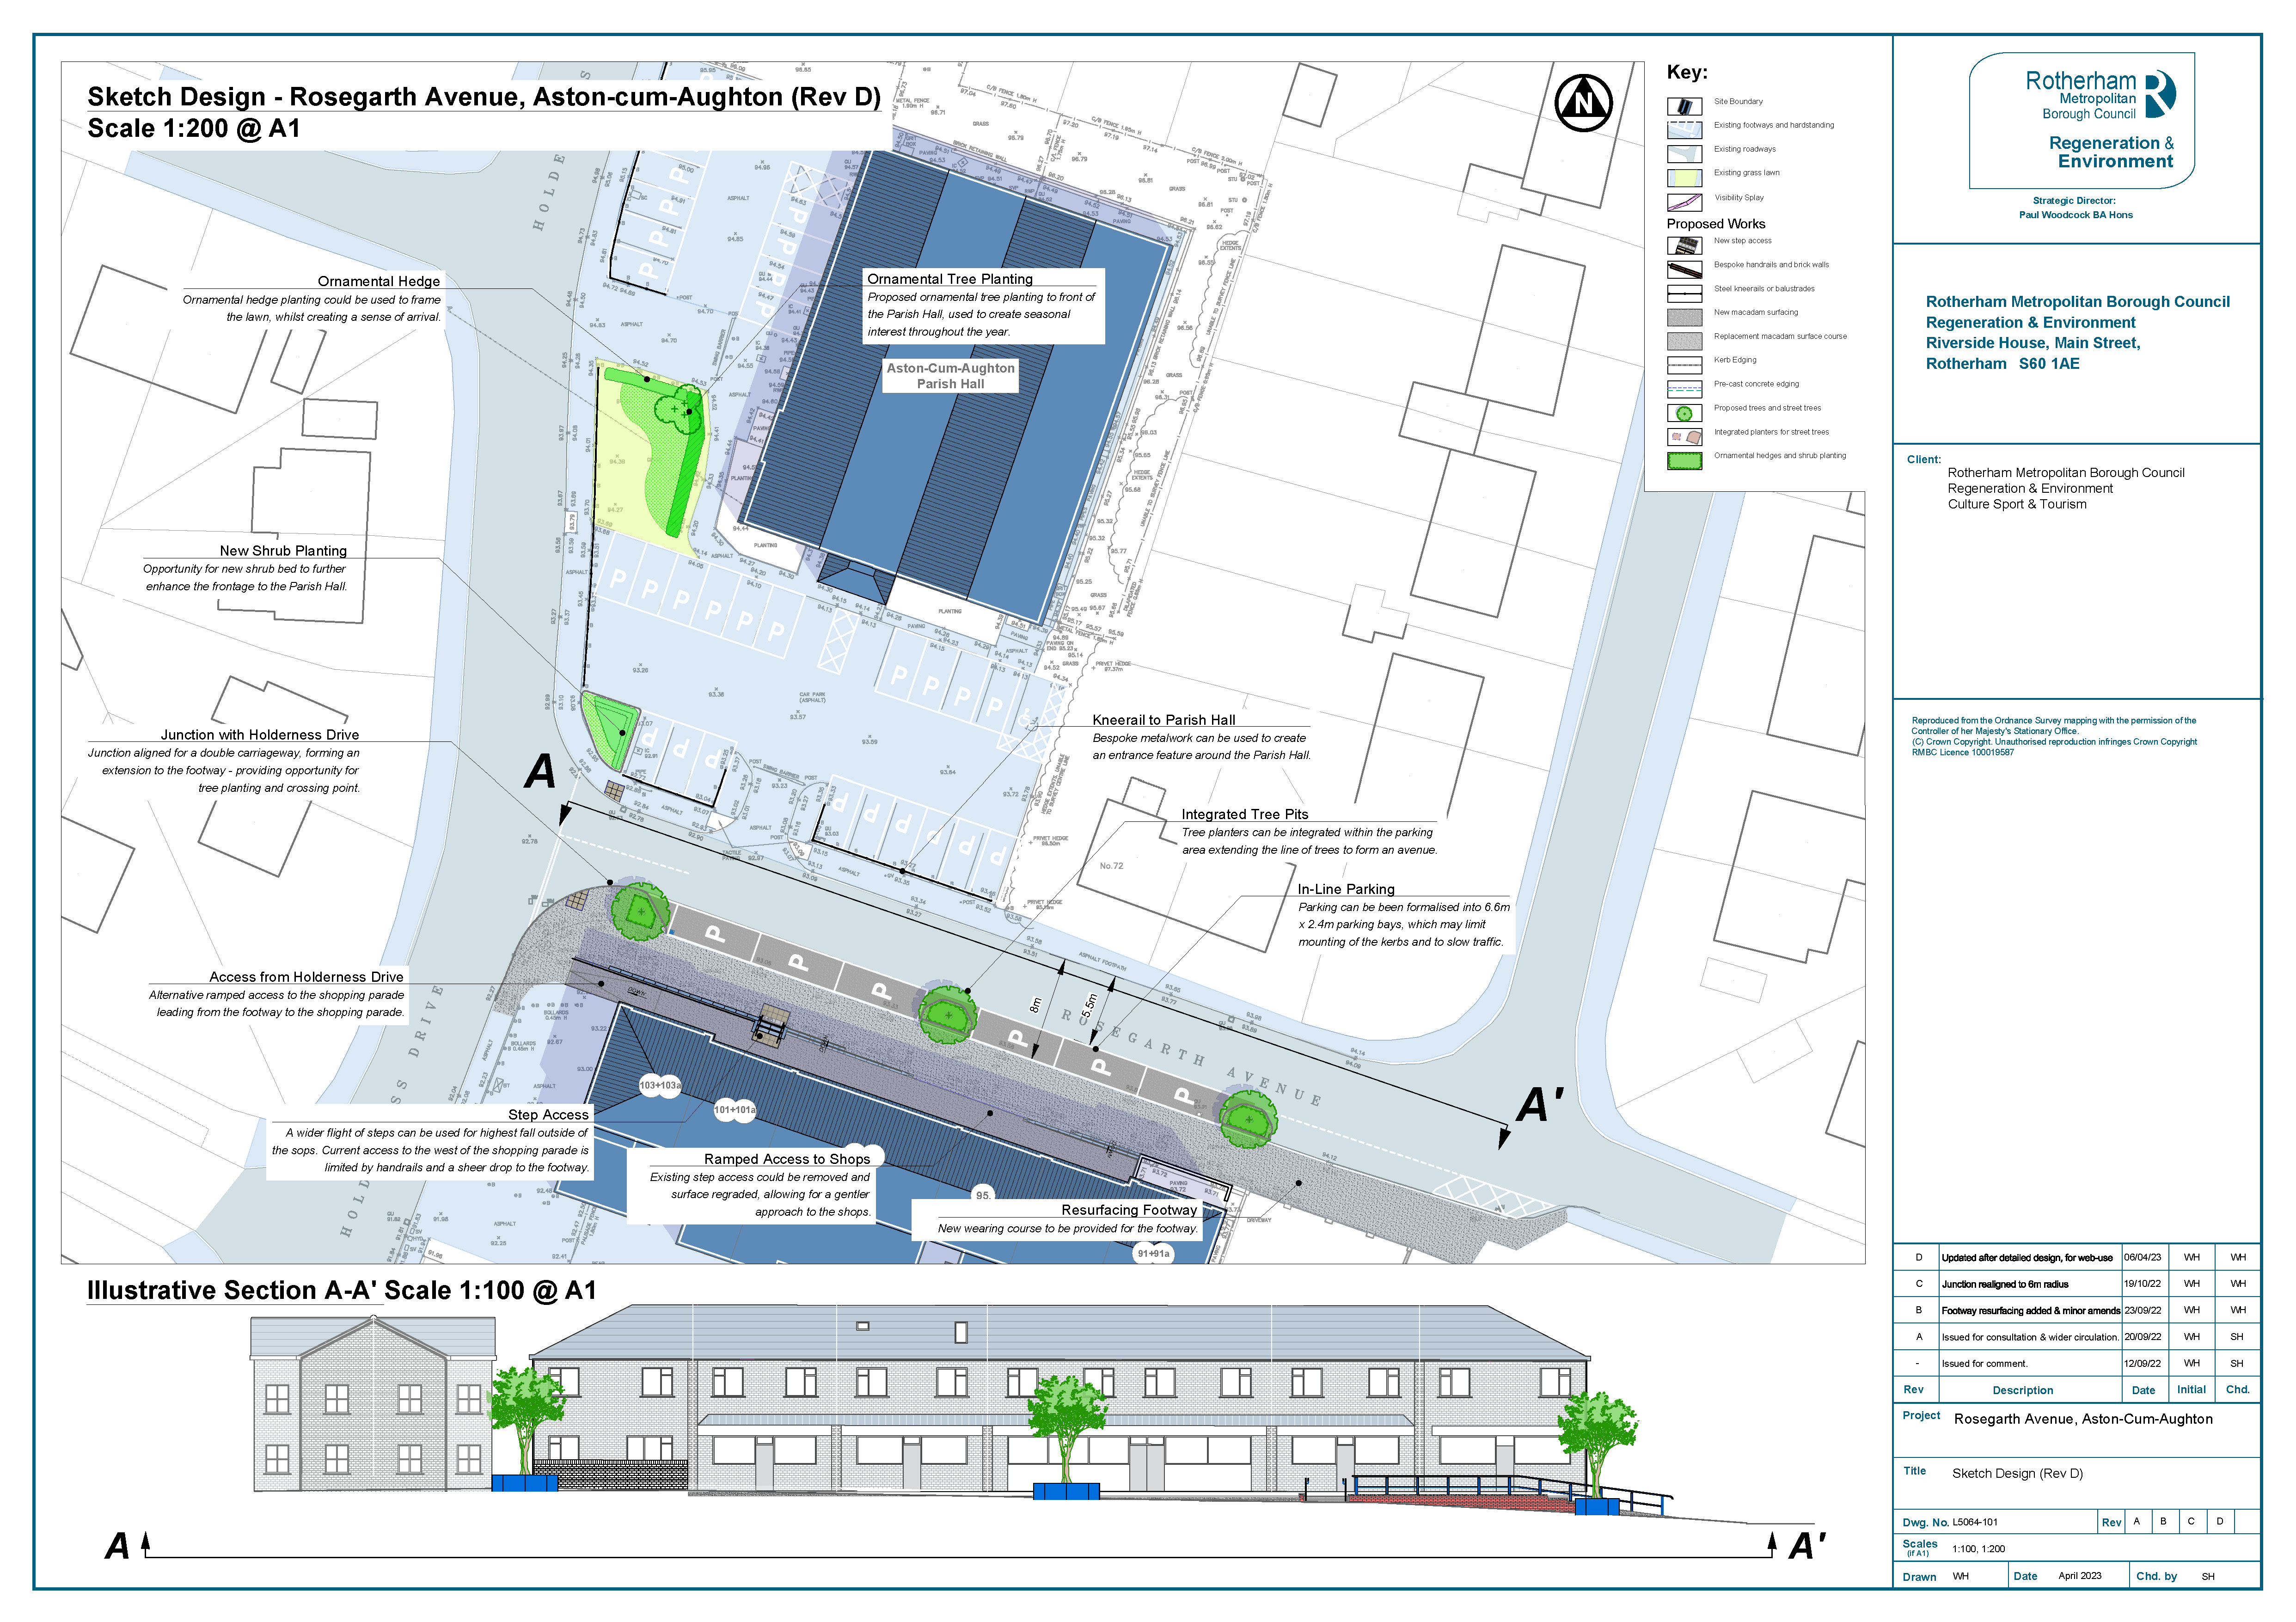Viewport: 2296px width, 1622px height.
Task: Click the '12/09/22' revision date cell
Action: click(2142, 1364)
